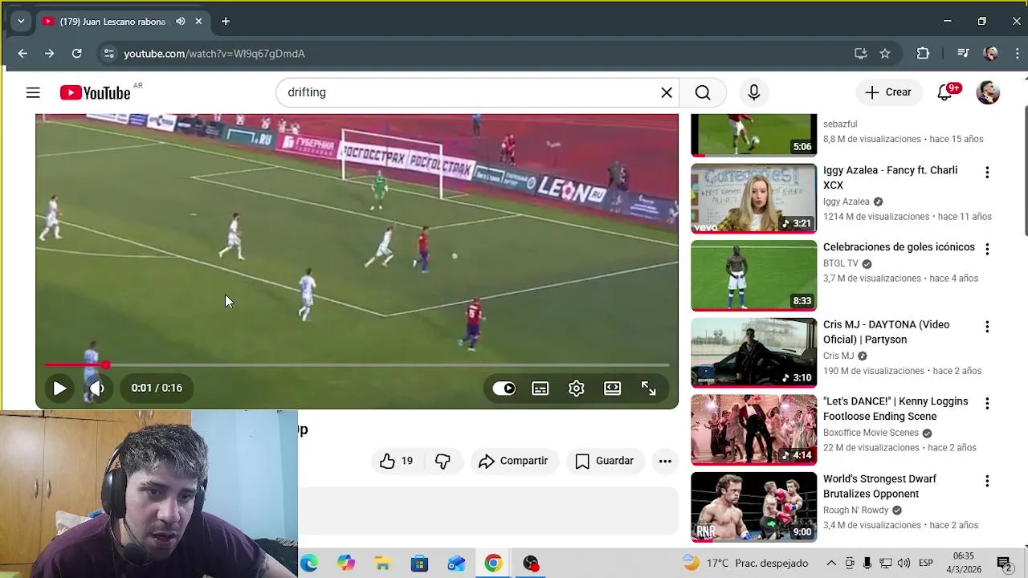Bookmark this page with the star
Screen dimensions: 1028x578
[x=885, y=54]
